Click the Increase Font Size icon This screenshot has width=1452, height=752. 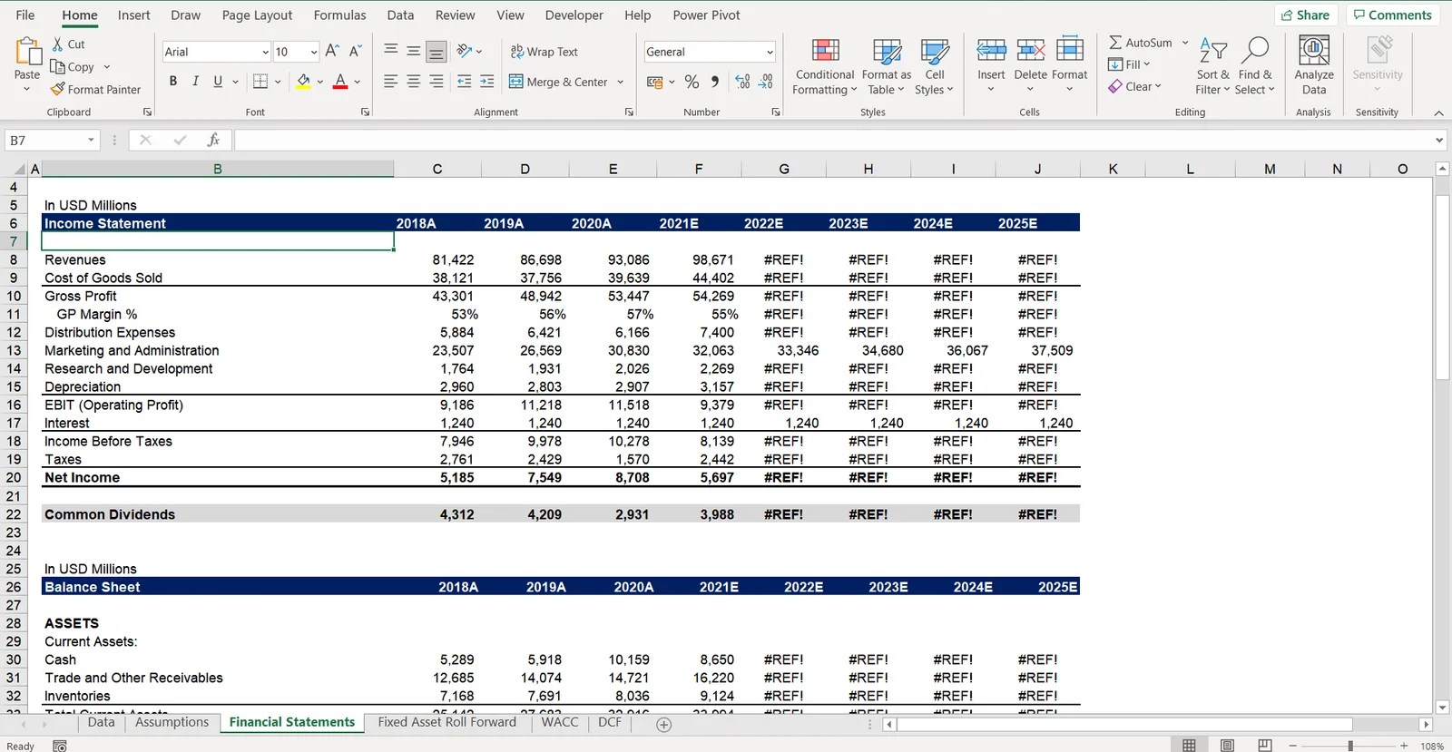(x=332, y=51)
